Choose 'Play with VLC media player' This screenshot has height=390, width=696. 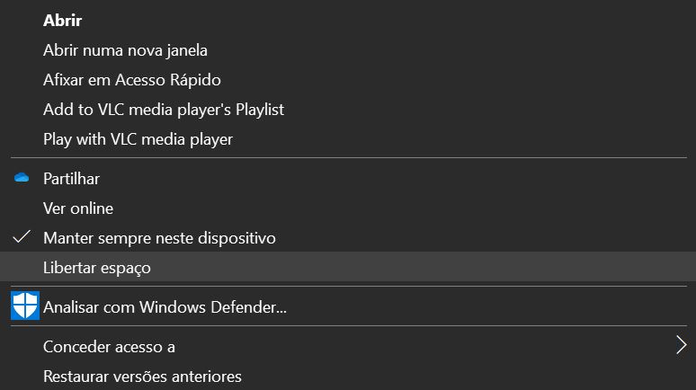[x=138, y=139]
